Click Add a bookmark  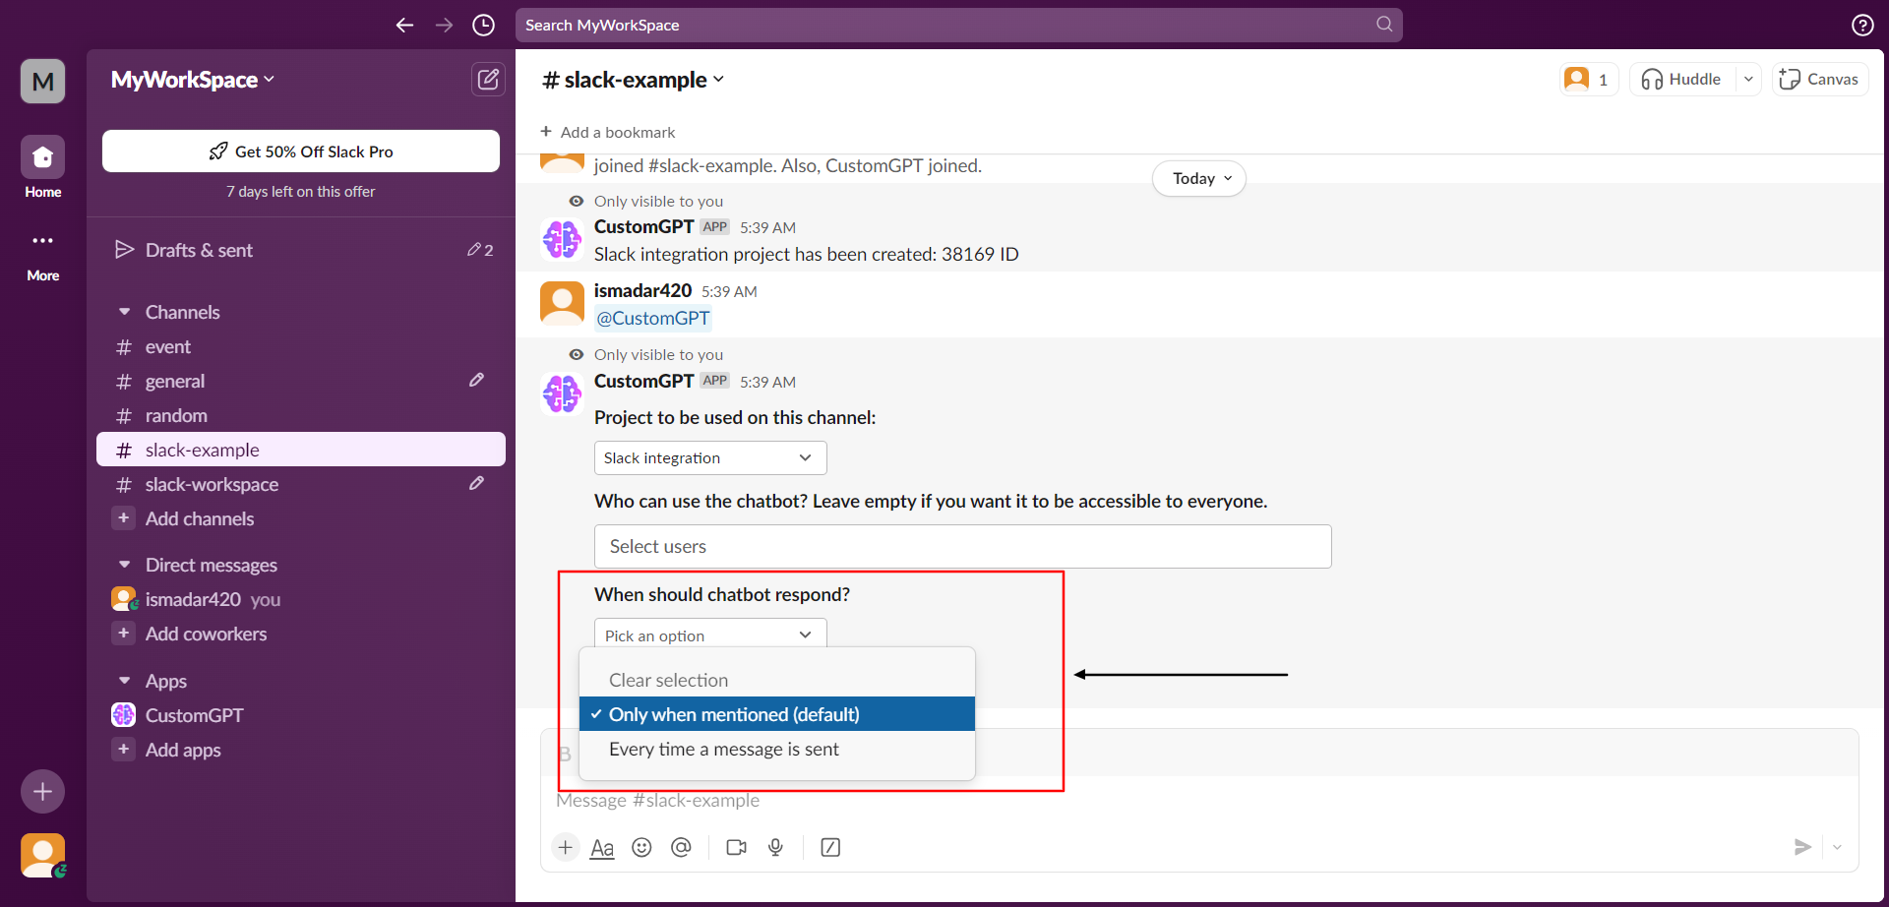pyautogui.click(x=608, y=132)
